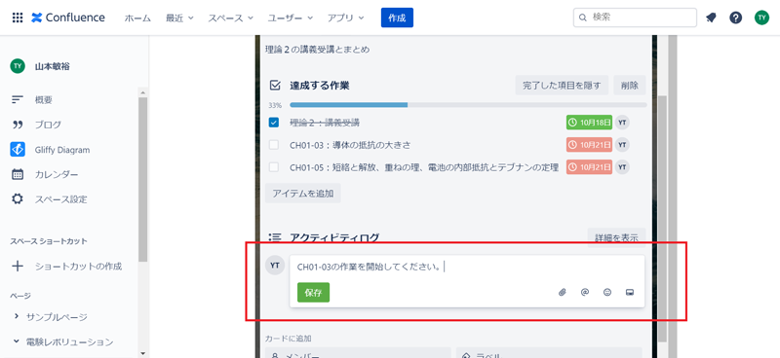Expand the サンプルページ tree item

pos(17,316)
